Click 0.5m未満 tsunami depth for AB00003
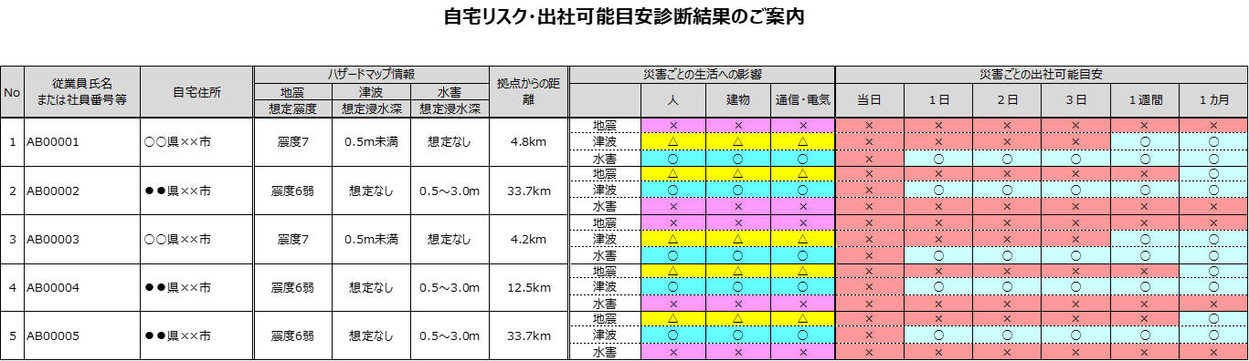1249x361 pixels. point(371,240)
